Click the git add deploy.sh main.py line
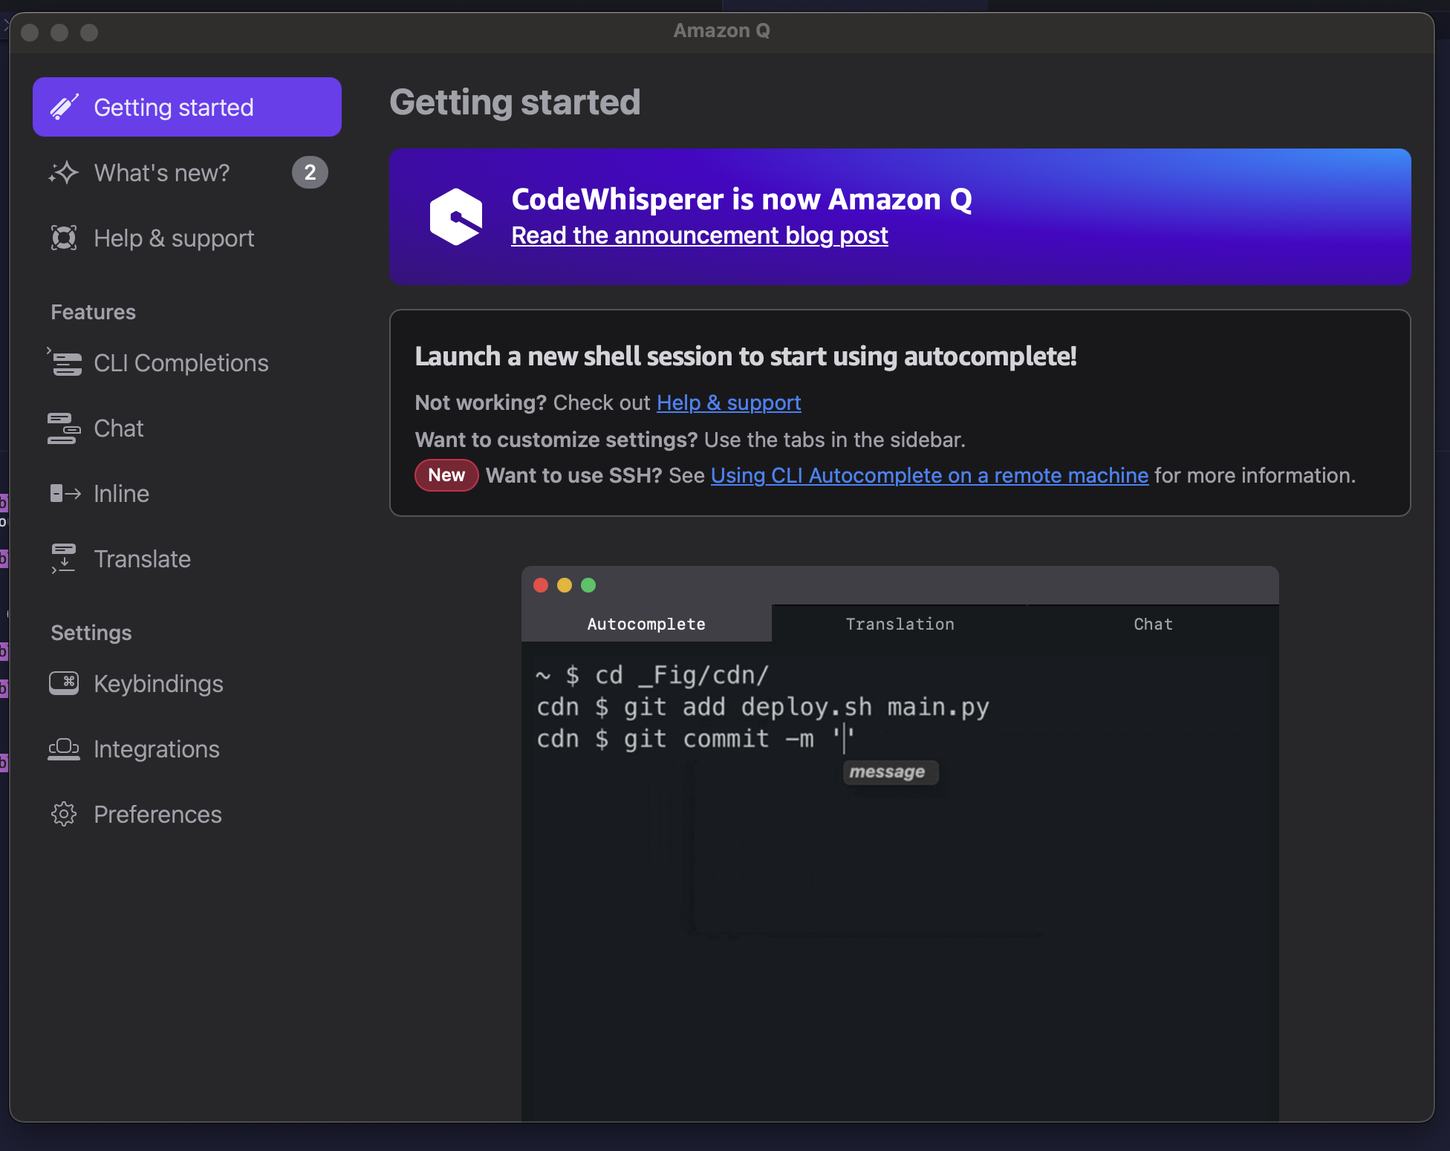Image resolution: width=1450 pixels, height=1151 pixels. [x=763, y=707]
